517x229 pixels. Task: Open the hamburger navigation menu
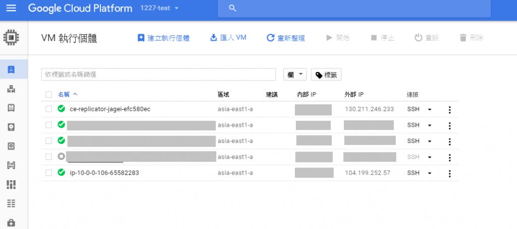11,9
